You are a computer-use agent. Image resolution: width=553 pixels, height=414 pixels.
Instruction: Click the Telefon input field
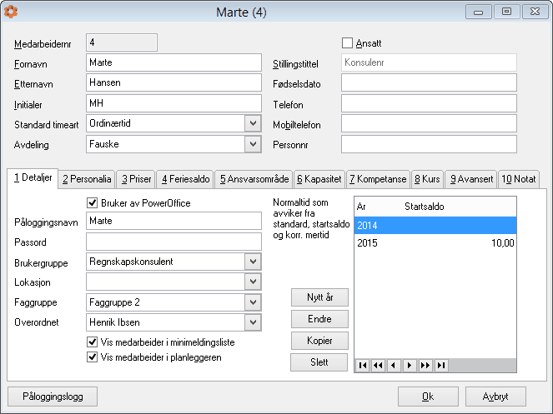[x=429, y=103]
